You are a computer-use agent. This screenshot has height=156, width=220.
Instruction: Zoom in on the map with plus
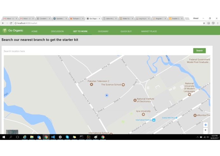point(205,130)
